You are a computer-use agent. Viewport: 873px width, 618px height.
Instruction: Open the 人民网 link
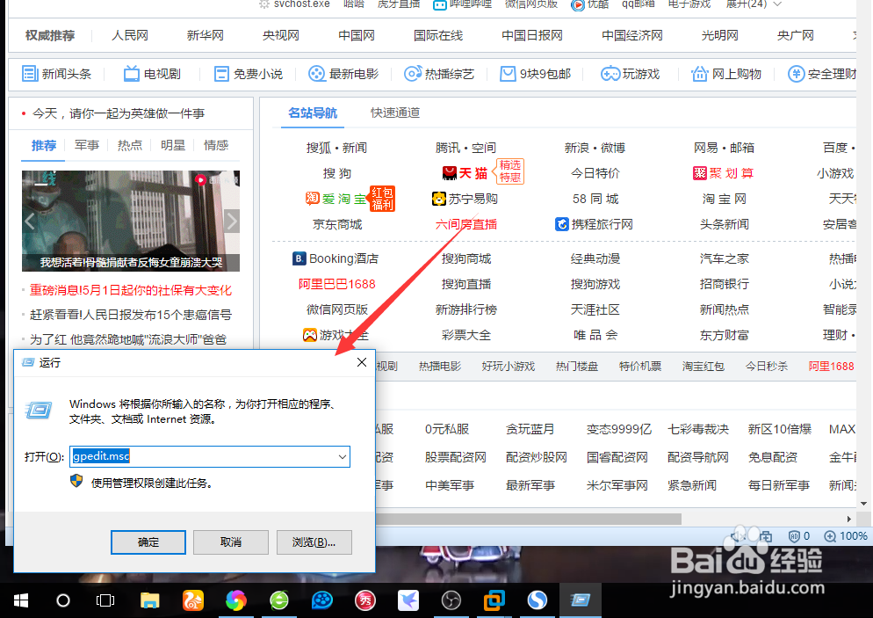tap(130, 35)
